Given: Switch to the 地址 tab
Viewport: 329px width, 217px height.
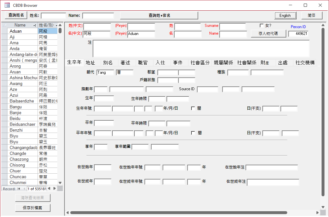Looking at the screenshot, I should (x=90, y=63).
